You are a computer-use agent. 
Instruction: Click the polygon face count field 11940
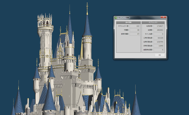coord(159,46)
